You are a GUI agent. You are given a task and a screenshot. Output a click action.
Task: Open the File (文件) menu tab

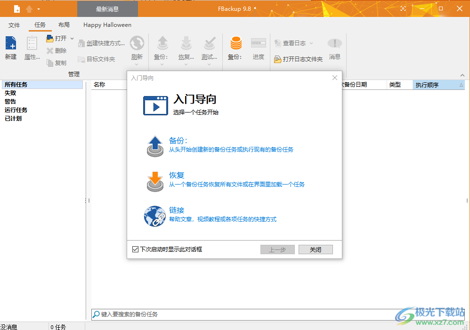pyautogui.click(x=14, y=25)
